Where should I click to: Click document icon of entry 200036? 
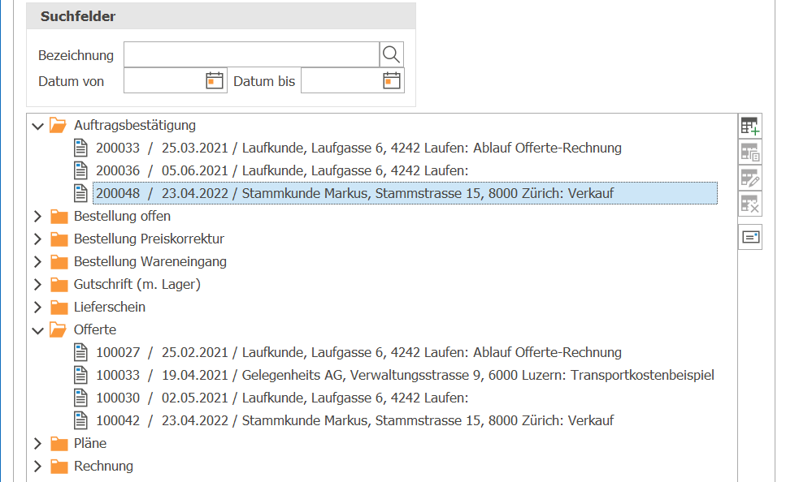coord(80,170)
